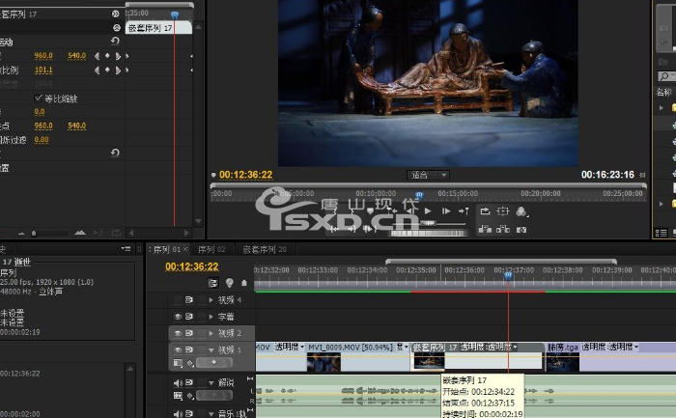Hide the 视频 1 track
676x418 pixels.
[x=177, y=349]
